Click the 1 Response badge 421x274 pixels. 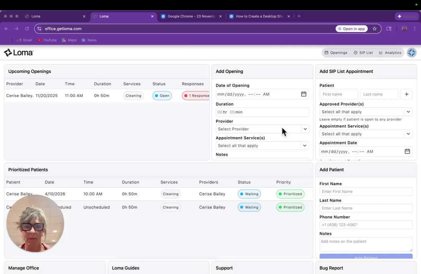[x=196, y=96]
